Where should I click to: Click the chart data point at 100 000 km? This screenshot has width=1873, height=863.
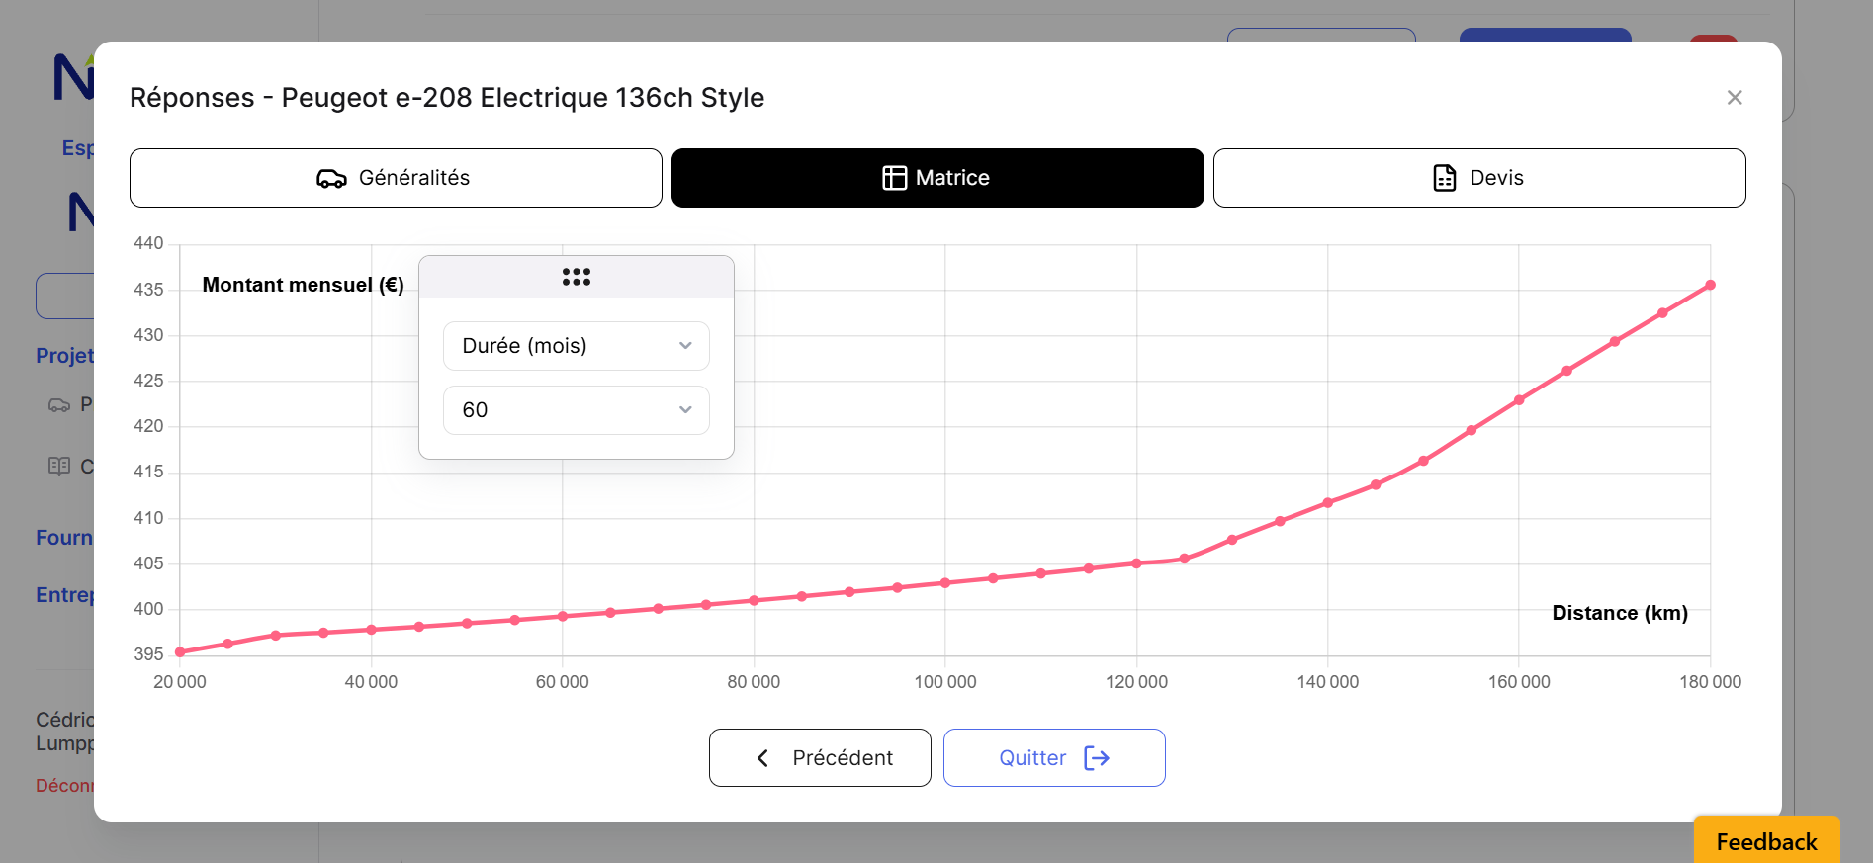click(x=945, y=583)
